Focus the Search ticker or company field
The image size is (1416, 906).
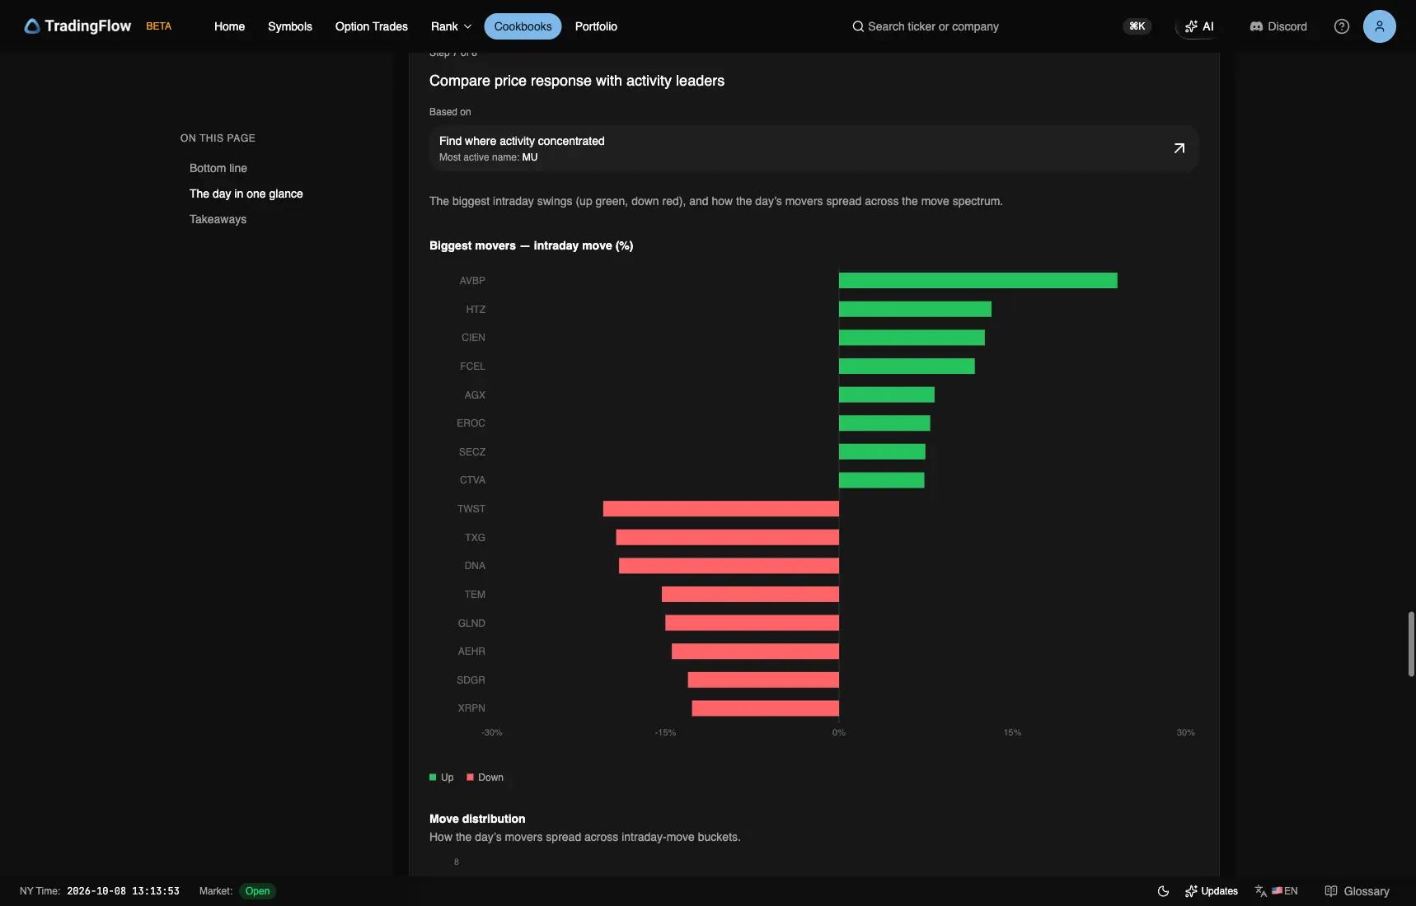(x=933, y=26)
